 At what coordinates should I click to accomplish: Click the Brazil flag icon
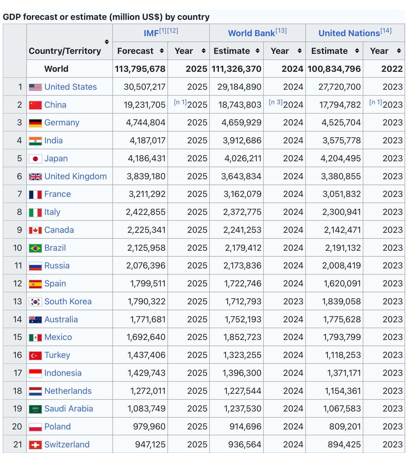point(35,248)
